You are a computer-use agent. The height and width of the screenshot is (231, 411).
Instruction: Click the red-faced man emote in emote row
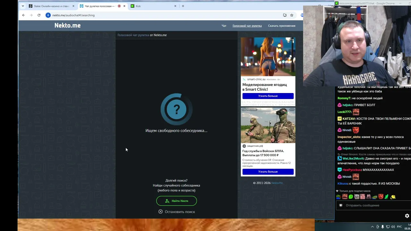(x=380, y=197)
